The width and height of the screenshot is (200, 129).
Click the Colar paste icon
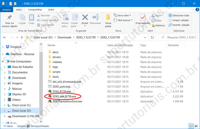click(31, 17)
